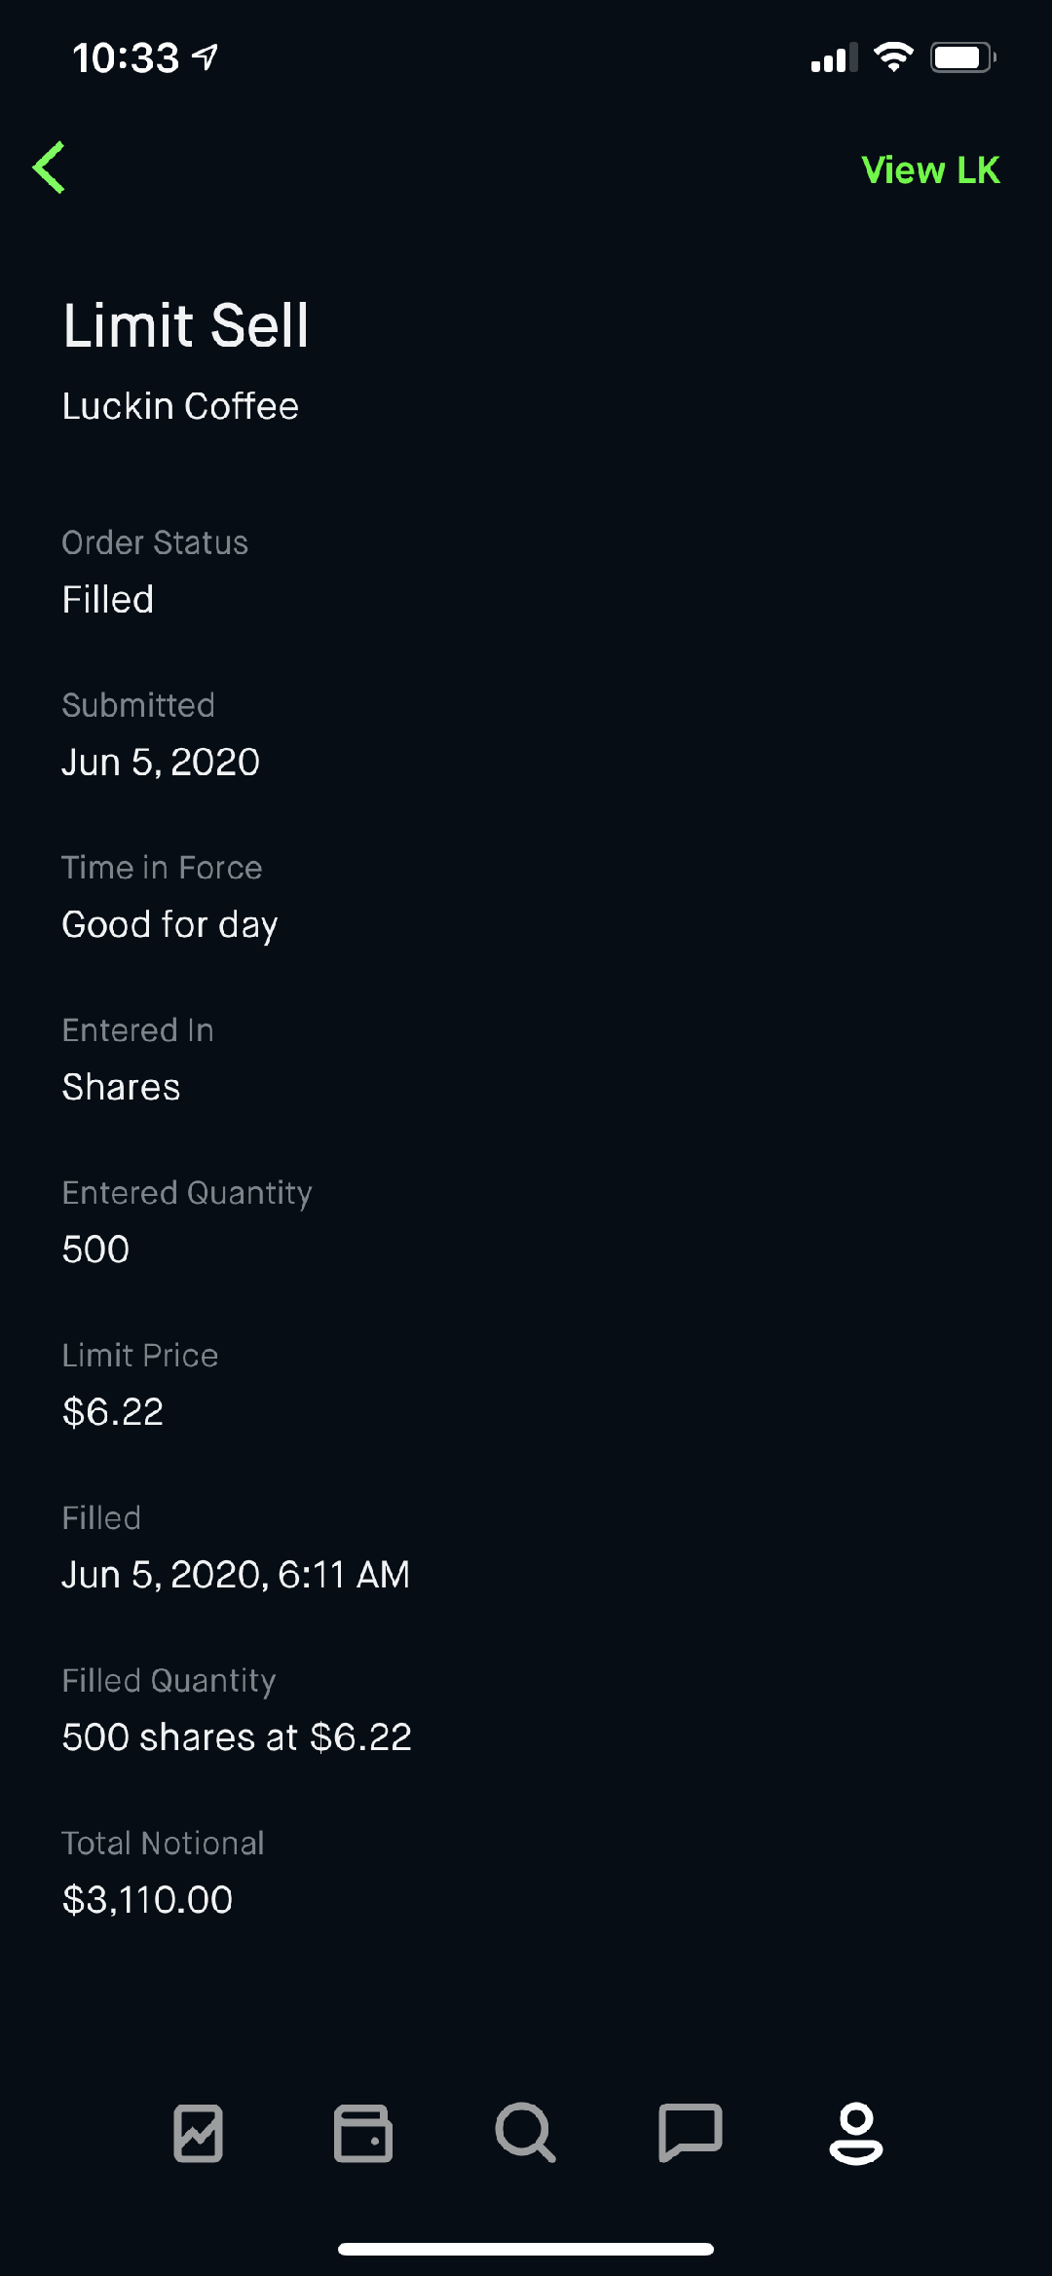The width and height of the screenshot is (1052, 2276).
Task: Tap the Luckin Coffee stock name
Action: 180,406
